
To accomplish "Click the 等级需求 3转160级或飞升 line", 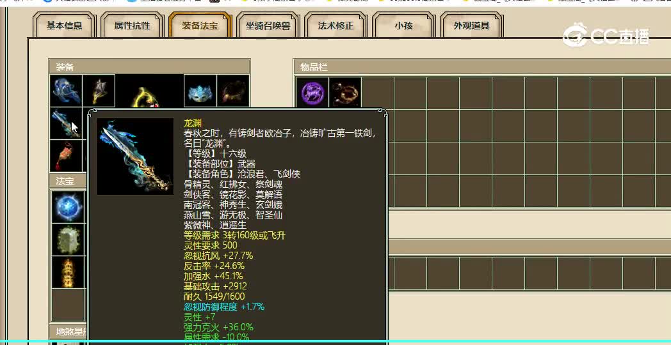I will (x=234, y=235).
